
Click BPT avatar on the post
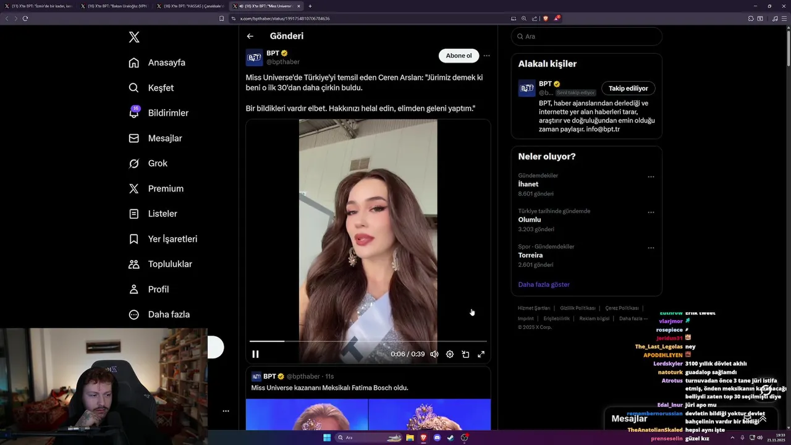click(x=254, y=57)
